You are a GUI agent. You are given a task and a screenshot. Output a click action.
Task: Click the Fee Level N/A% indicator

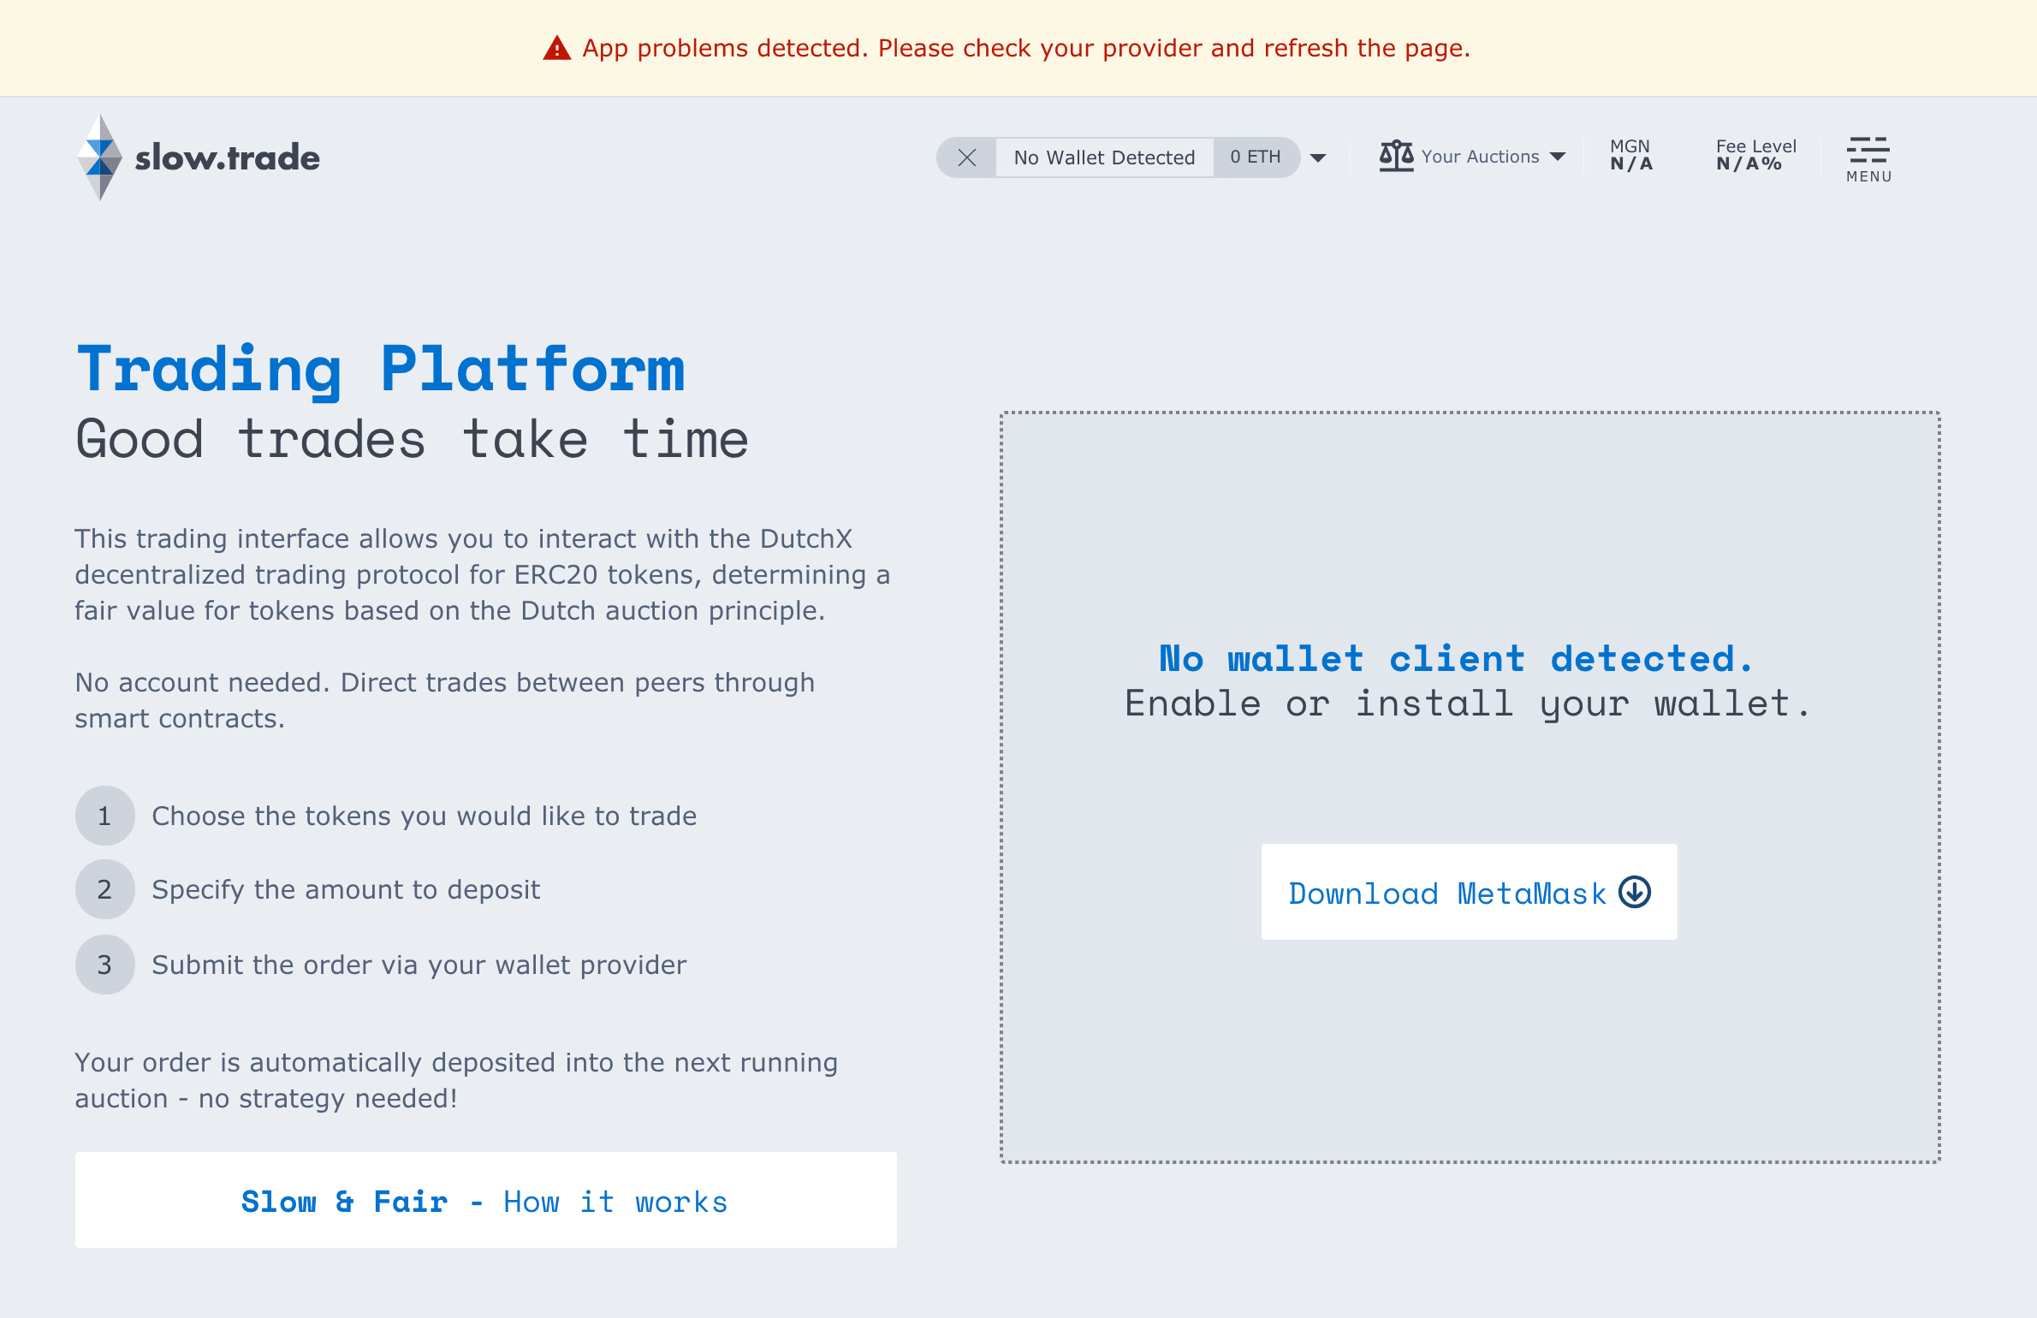click(x=1755, y=156)
